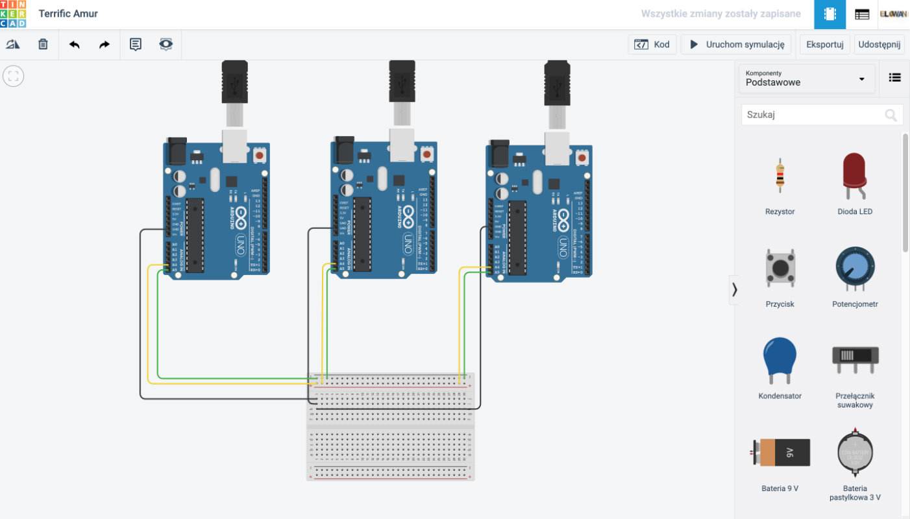Viewport: 910px width, 519px height.
Task: Click the Udostępnij share button
Action: pos(879,44)
